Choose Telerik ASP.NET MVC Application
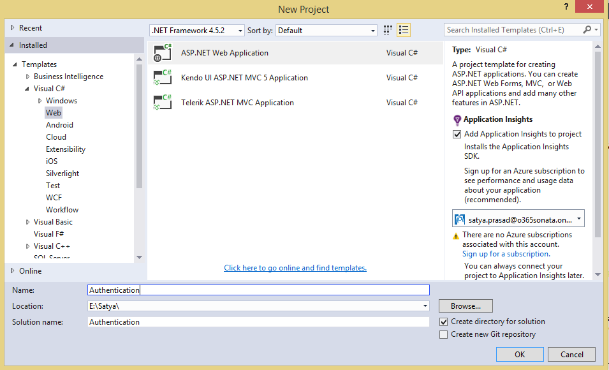The width and height of the screenshot is (609, 370). 295,103
